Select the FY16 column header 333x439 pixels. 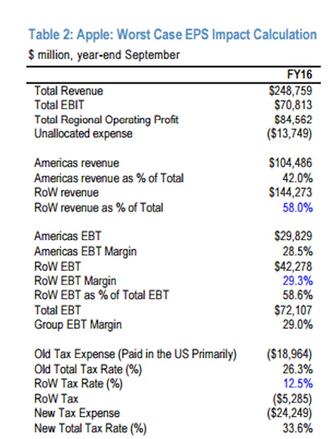click(x=300, y=75)
